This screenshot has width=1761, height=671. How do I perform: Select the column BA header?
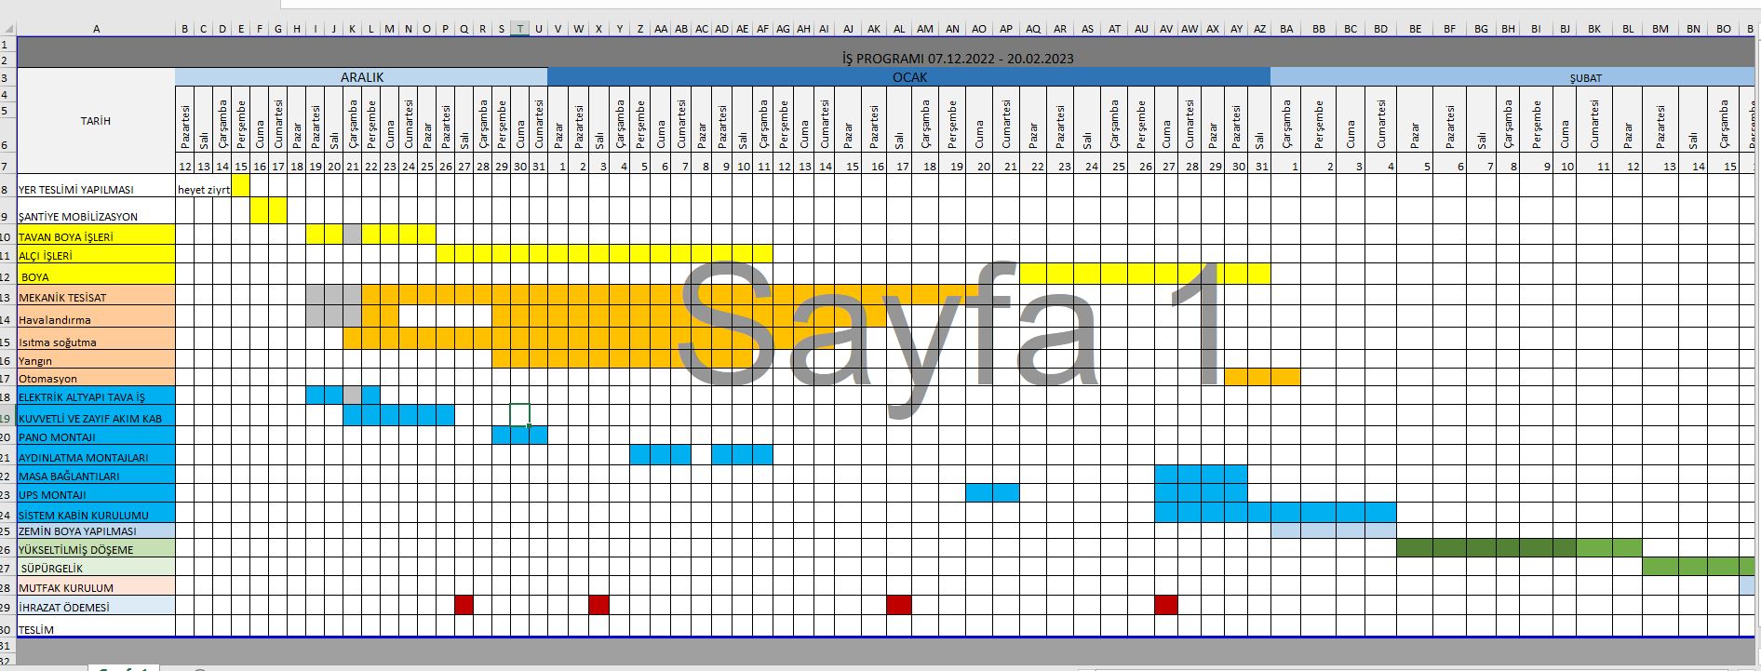pos(1286,29)
